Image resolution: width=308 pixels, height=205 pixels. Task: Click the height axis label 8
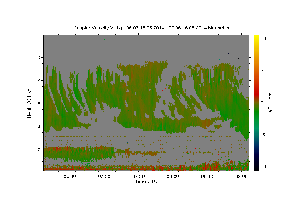coord(39,80)
